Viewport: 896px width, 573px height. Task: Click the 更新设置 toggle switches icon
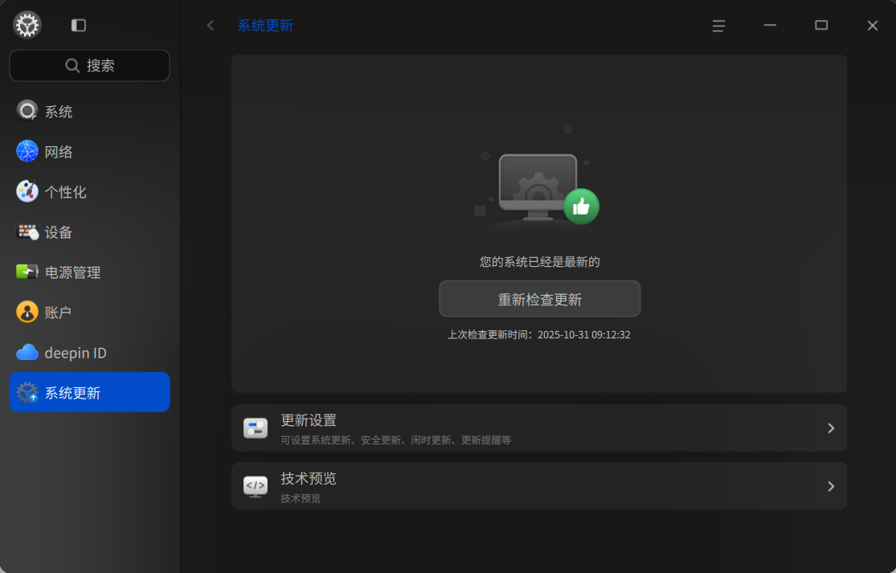coord(256,428)
